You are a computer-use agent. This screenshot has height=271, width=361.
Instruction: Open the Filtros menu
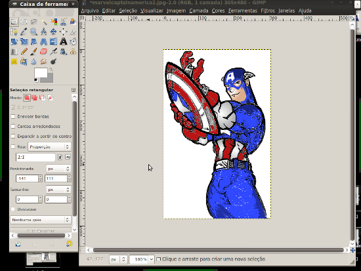point(268,10)
